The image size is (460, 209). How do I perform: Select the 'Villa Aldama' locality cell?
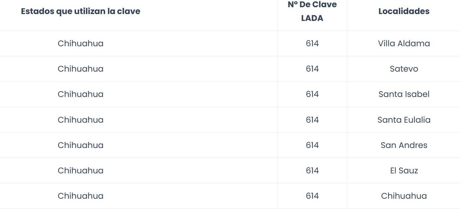tap(404, 44)
